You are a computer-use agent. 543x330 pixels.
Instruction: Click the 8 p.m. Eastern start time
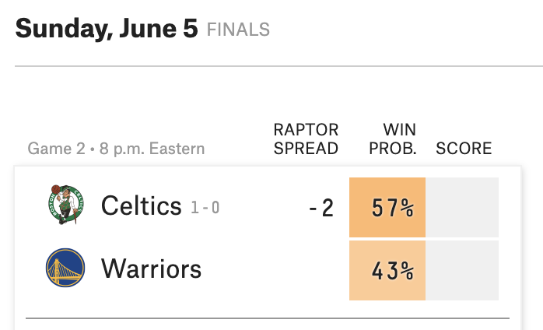coord(152,148)
